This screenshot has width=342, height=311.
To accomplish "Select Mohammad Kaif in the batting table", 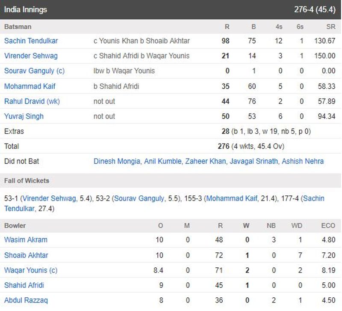I will [30, 86].
